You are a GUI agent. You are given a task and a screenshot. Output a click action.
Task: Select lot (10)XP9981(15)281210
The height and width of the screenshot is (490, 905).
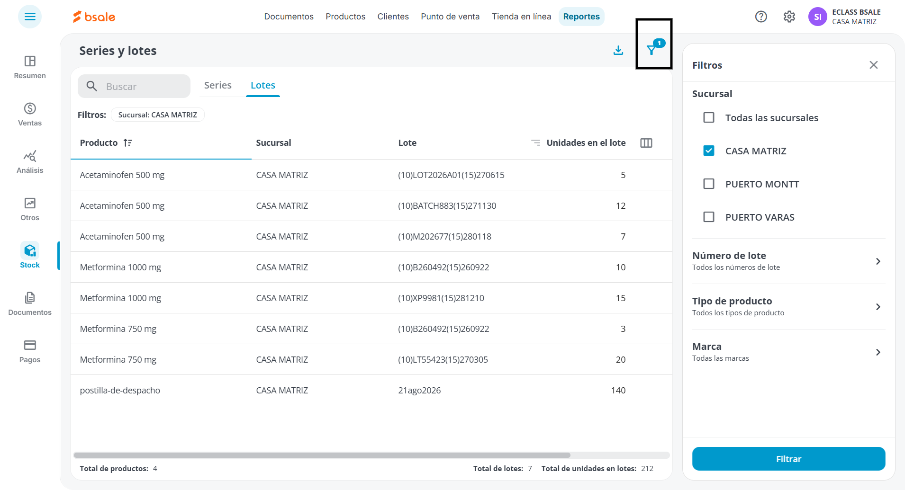[x=441, y=298]
